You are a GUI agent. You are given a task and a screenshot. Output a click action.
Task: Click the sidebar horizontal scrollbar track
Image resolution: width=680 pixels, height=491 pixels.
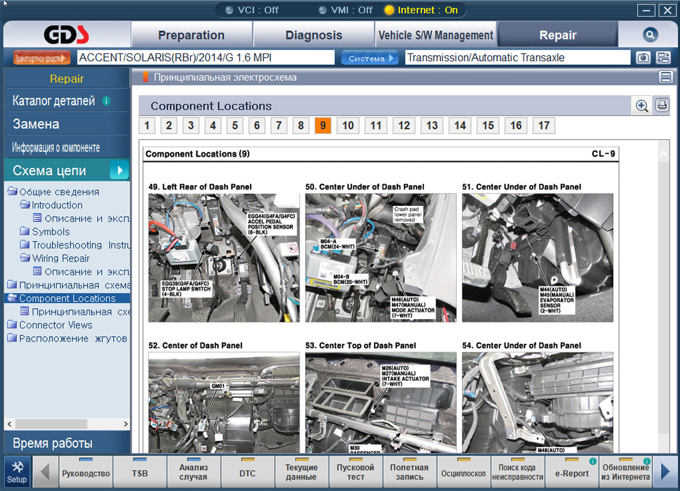[105, 424]
